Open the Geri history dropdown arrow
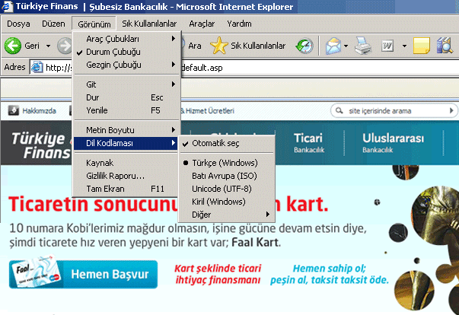 pos(48,46)
